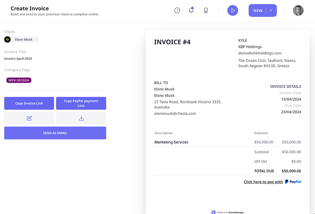Click the yellow client avatar badge
Viewport: 315px width, 214px height.
(8, 39)
